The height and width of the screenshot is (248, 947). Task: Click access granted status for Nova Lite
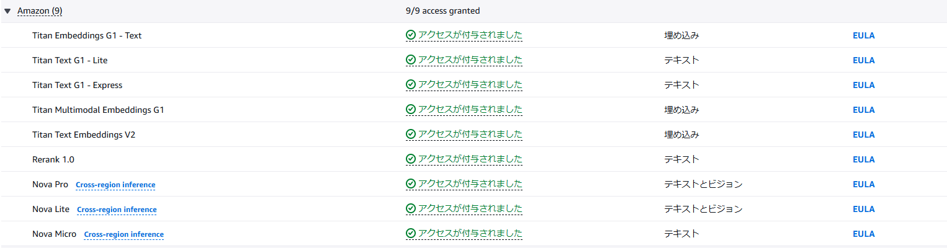(x=464, y=209)
